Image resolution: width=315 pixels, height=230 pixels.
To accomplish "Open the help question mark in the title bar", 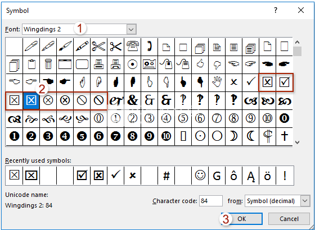I will [x=276, y=10].
